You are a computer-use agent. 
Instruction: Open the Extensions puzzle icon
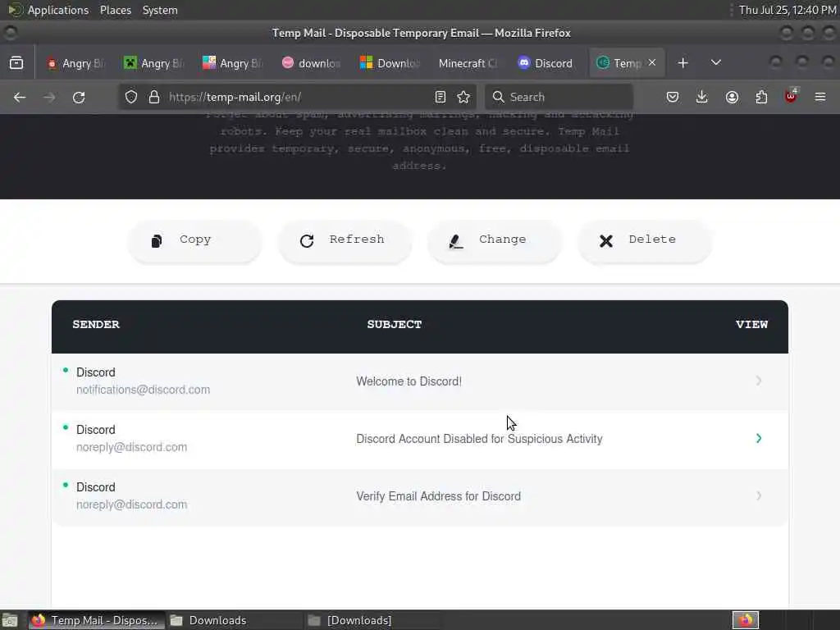[761, 97]
